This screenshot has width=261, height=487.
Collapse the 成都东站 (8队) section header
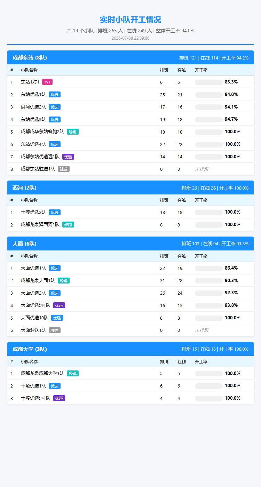click(x=130, y=58)
